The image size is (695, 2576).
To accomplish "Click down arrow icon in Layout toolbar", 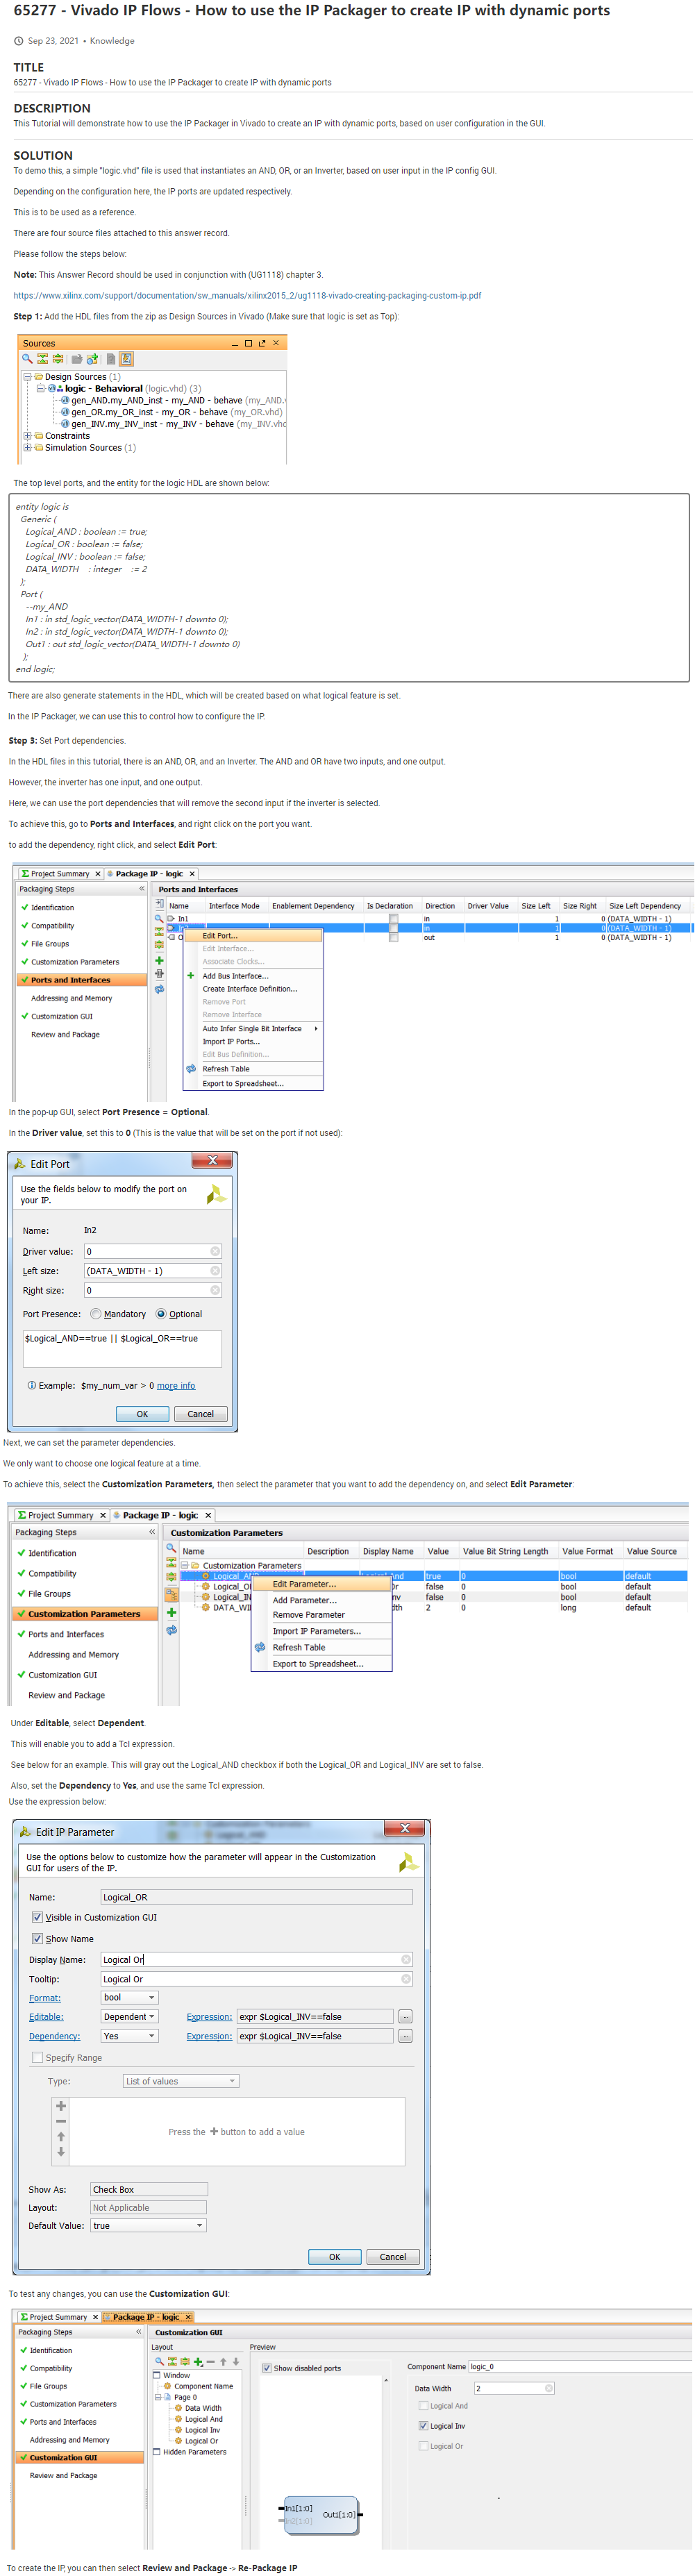I will (236, 2362).
